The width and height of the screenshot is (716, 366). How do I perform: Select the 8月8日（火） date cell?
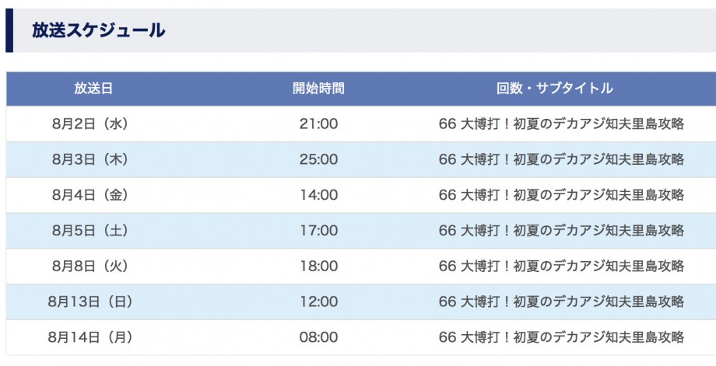90,266
